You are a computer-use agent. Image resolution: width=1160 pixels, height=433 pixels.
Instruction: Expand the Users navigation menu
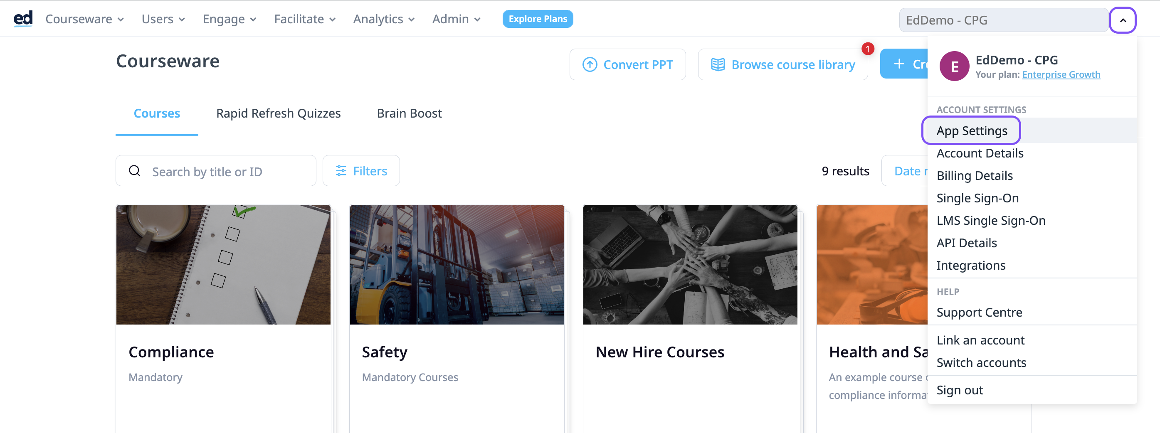point(163,20)
